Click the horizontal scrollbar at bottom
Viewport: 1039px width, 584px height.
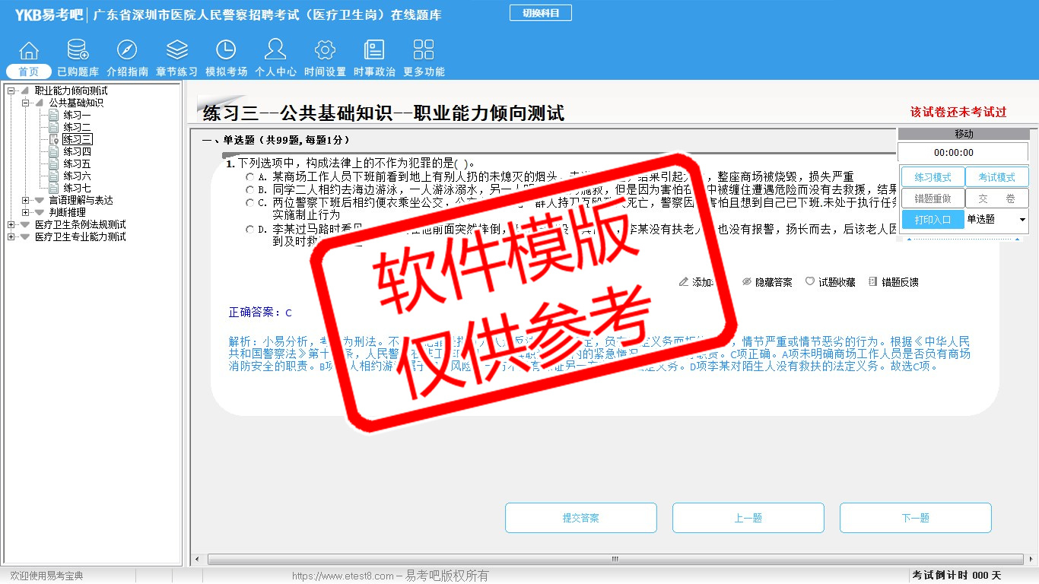(614, 560)
